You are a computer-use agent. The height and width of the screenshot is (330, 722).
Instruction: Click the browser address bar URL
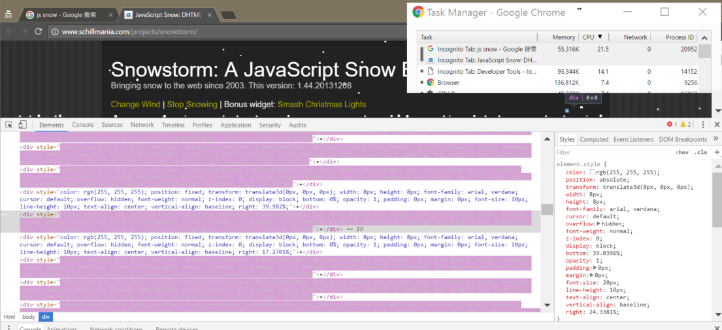(x=129, y=32)
